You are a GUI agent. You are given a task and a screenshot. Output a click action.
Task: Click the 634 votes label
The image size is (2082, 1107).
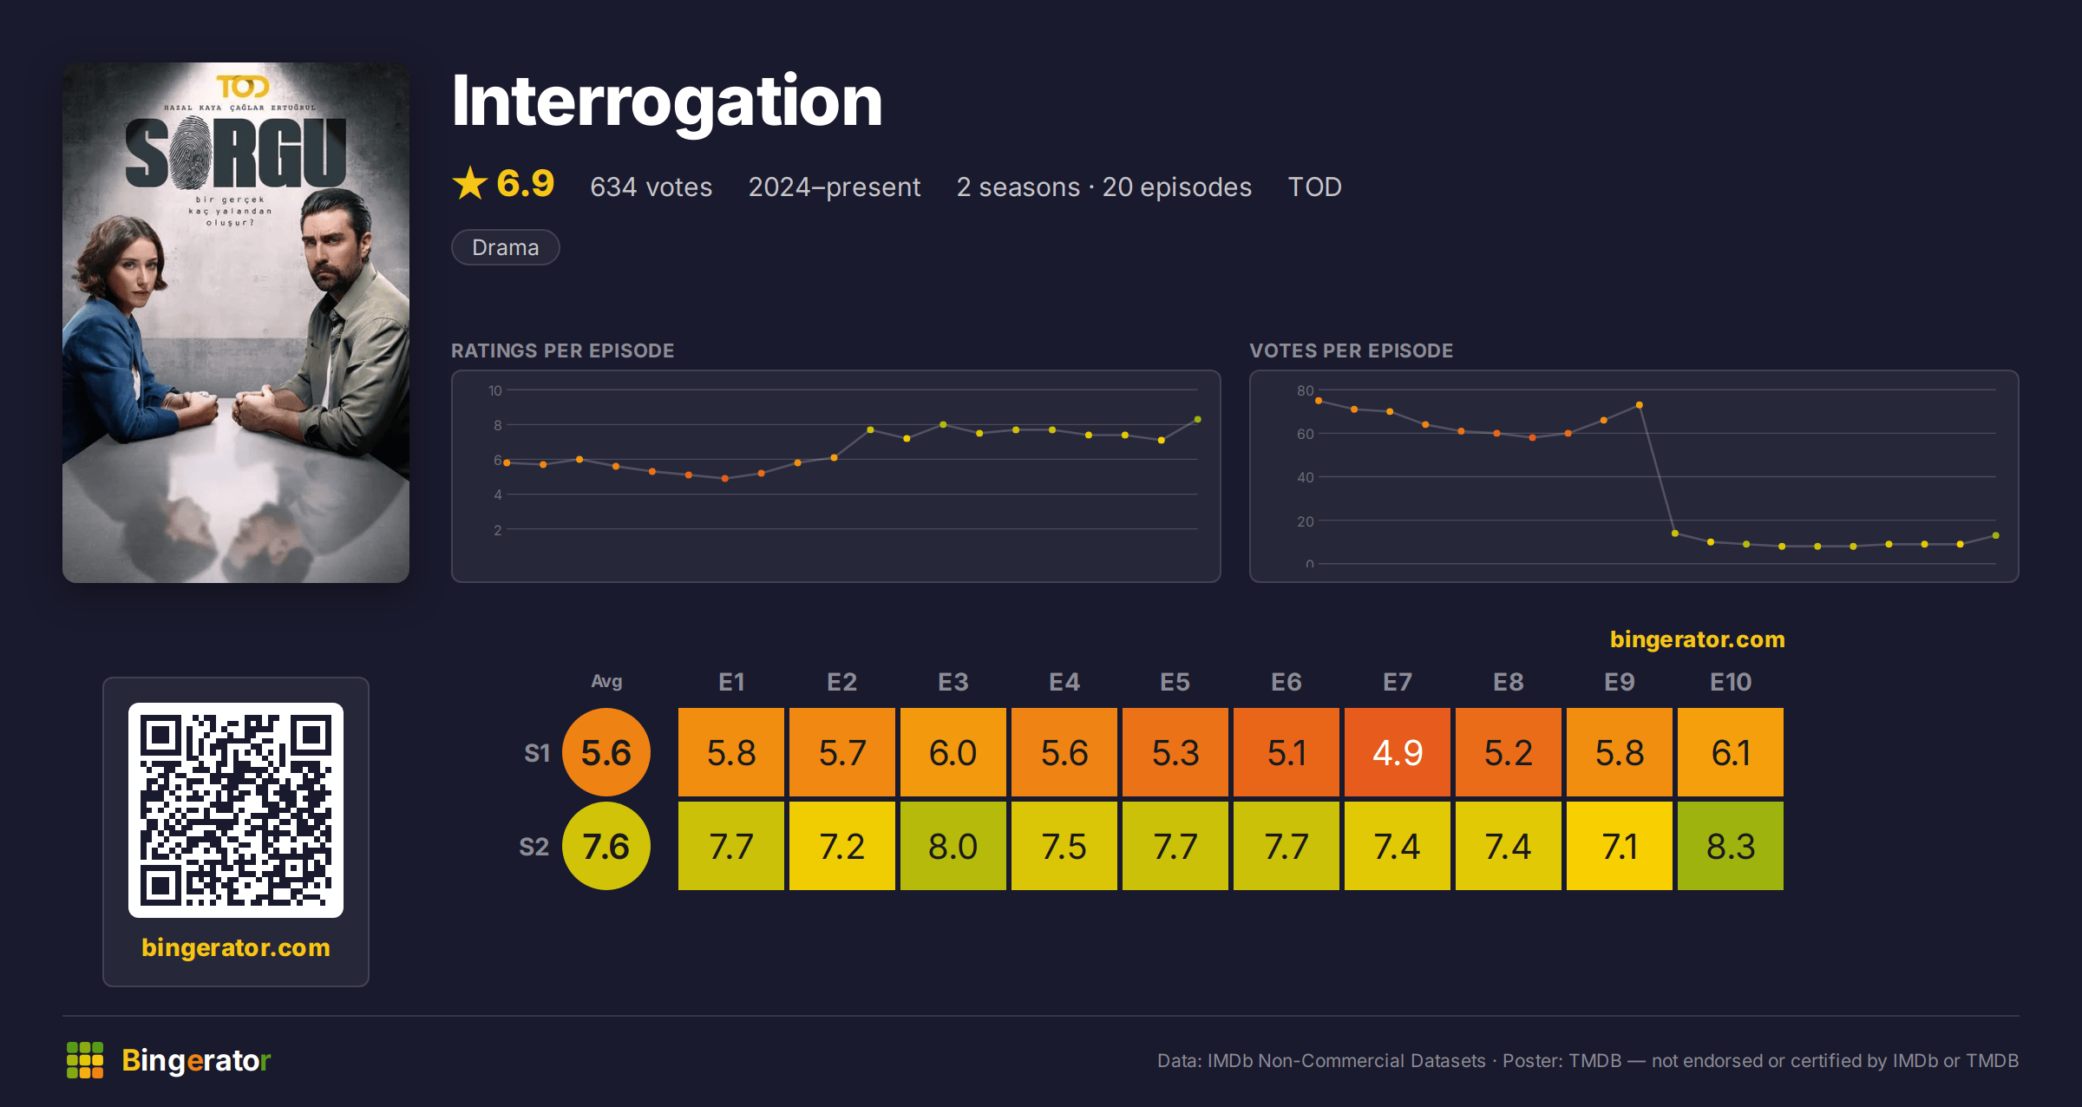(651, 187)
